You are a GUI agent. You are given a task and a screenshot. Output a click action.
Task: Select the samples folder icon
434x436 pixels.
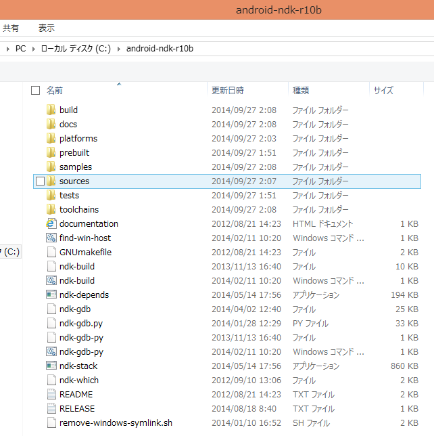[x=51, y=167]
